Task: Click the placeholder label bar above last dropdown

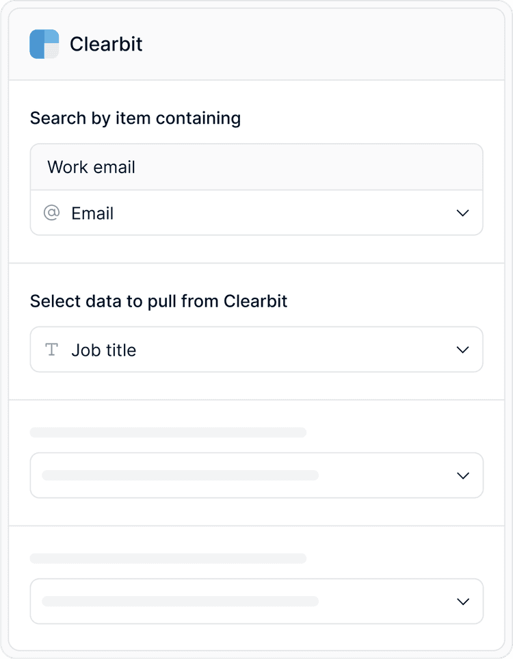Action: (x=168, y=558)
